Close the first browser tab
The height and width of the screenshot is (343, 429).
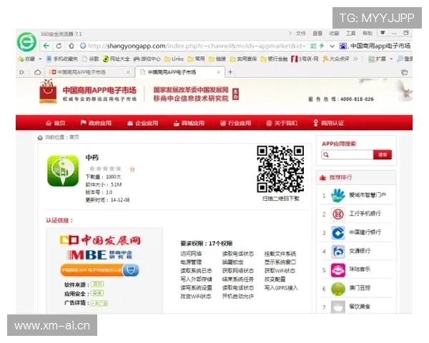[128, 72]
